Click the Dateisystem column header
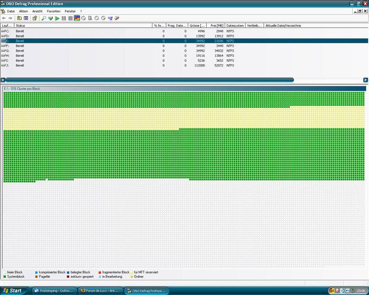 point(235,25)
